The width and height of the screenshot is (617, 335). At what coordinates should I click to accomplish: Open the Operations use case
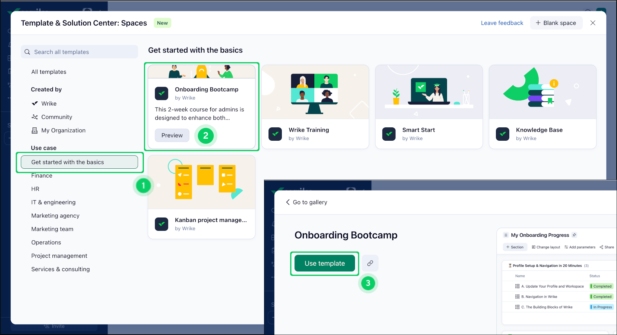point(46,242)
